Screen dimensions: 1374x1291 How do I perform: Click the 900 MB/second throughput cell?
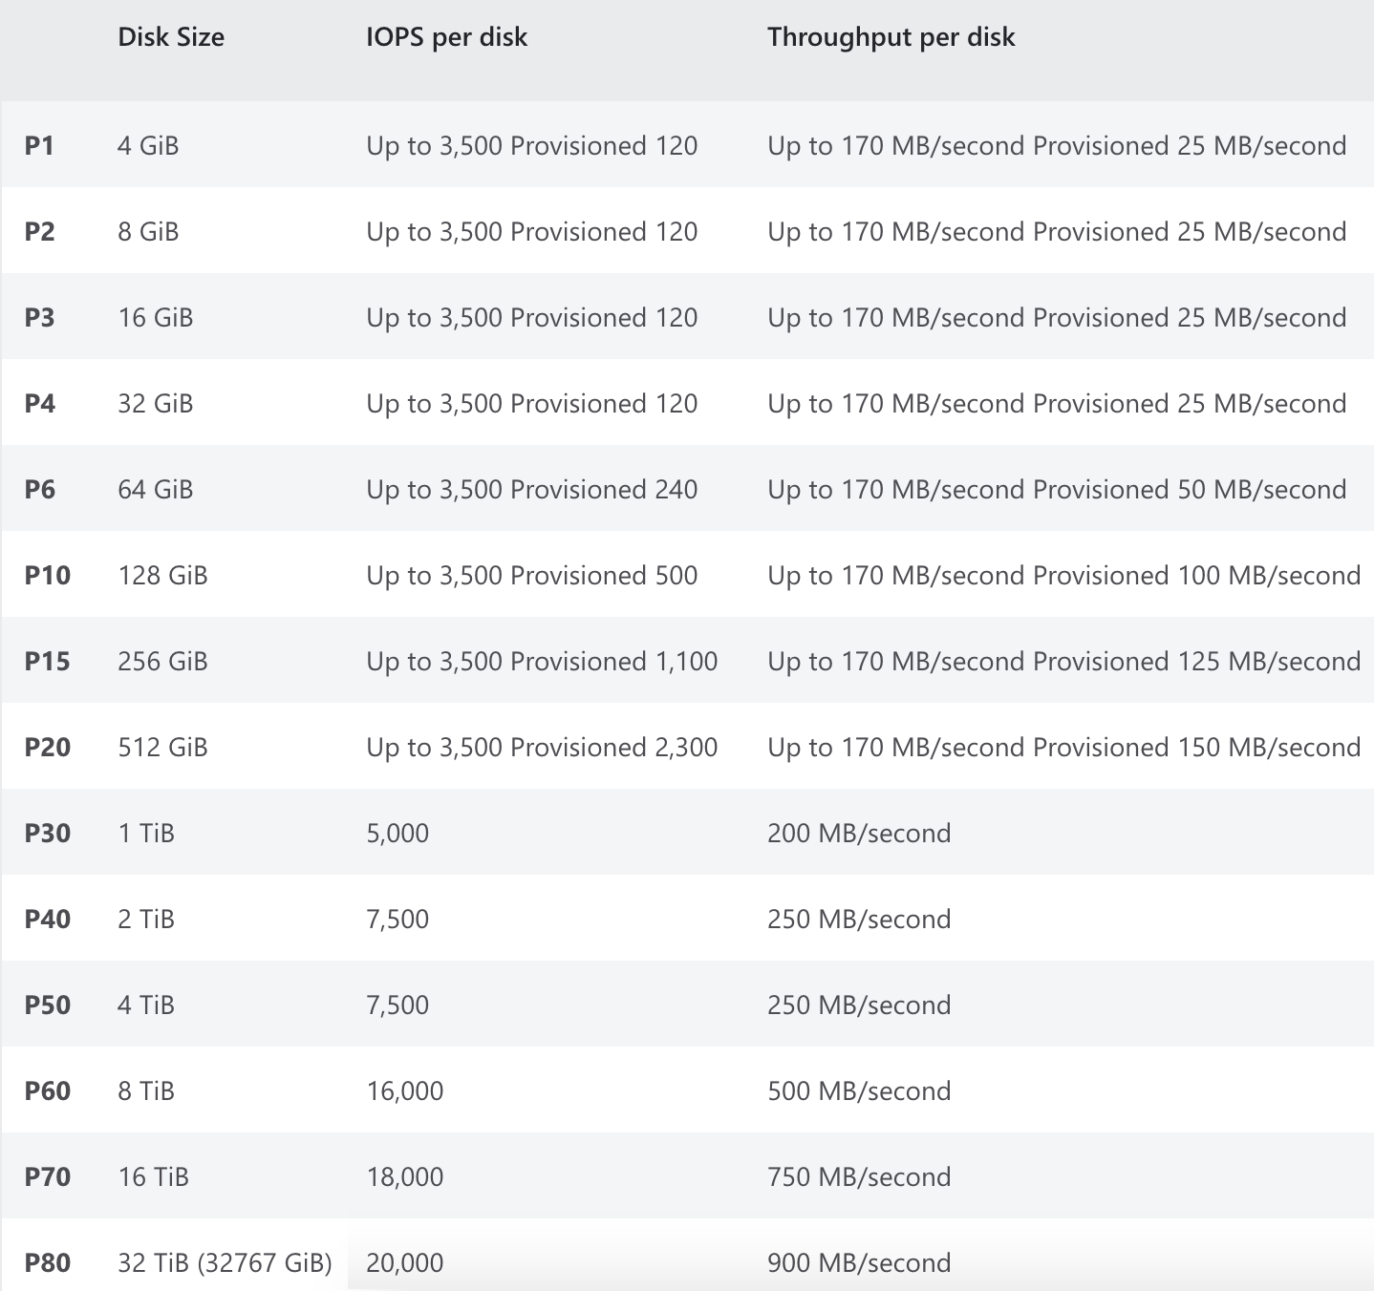[x=859, y=1263]
